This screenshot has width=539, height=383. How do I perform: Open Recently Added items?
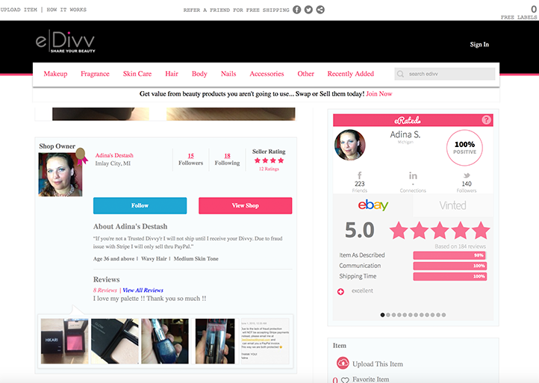click(x=351, y=74)
